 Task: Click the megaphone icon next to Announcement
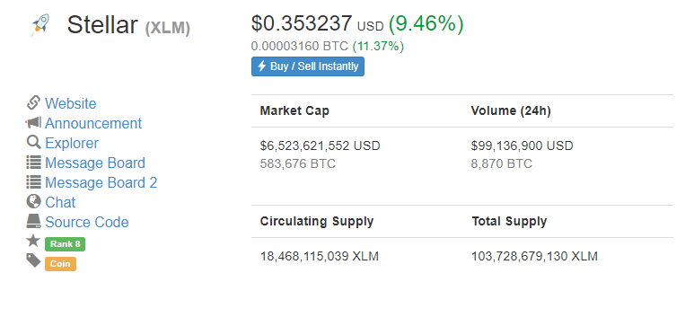[x=33, y=122]
